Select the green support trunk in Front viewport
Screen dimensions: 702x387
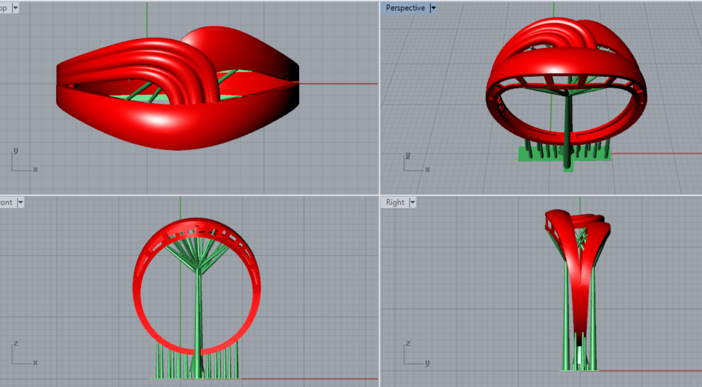point(198,311)
